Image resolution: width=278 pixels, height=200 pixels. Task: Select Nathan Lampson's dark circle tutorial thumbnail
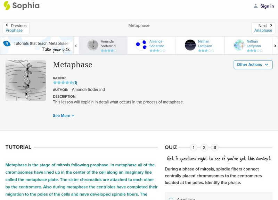(x=190, y=45)
